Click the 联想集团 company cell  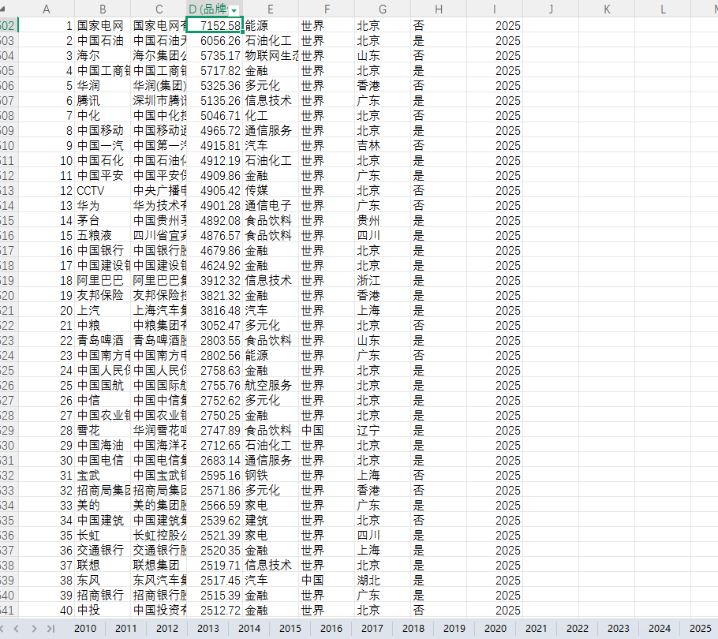(x=159, y=566)
